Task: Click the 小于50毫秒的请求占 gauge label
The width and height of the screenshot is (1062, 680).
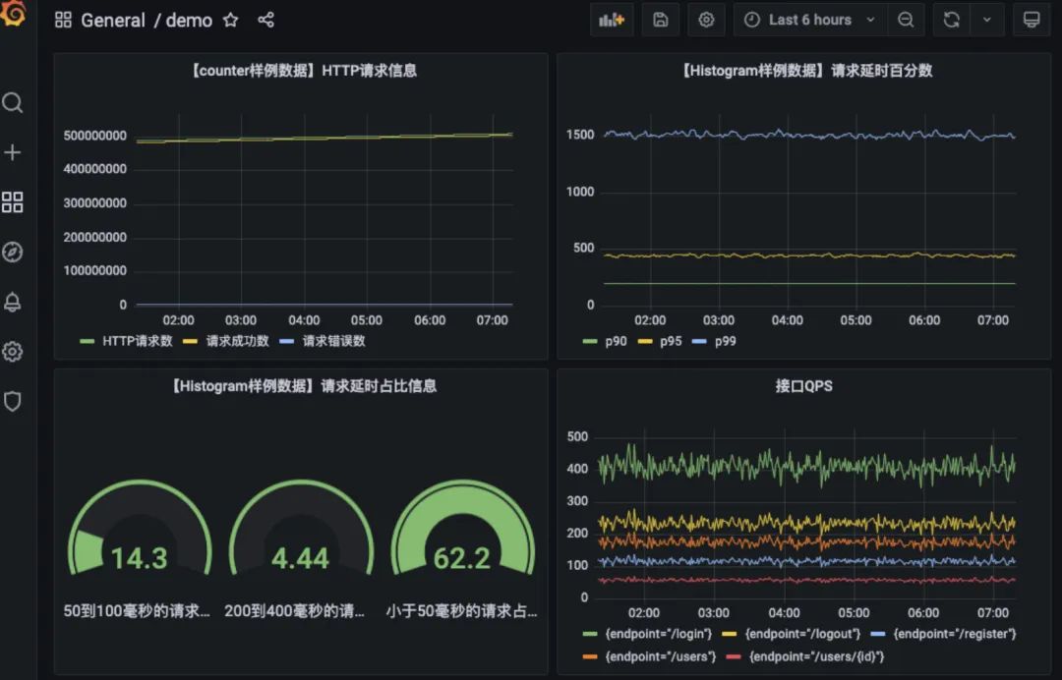Action: pyautogui.click(x=462, y=611)
